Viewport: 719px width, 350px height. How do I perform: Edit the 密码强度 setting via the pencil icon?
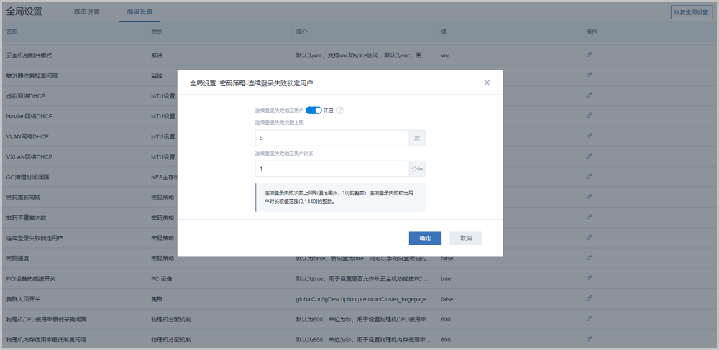tap(589, 257)
